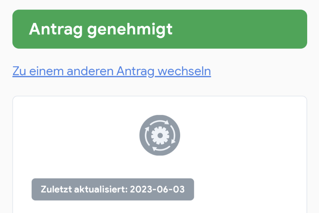Tap the cogwheel in the status card
This screenshot has width=319, height=213.
click(159, 135)
